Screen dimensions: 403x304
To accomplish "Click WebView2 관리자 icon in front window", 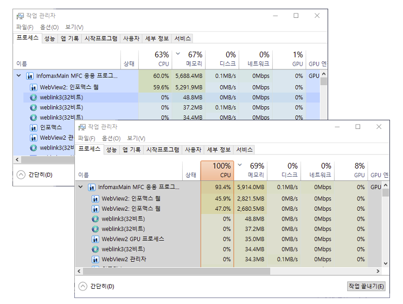I will pyautogui.click(x=95, y=260).
